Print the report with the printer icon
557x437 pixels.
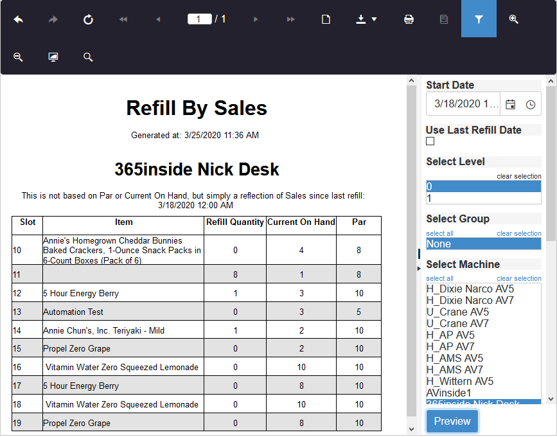[x=409, y=19]
